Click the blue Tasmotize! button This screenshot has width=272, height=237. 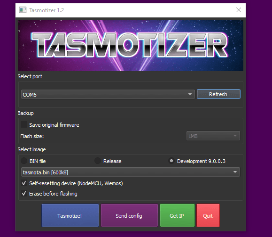pyautogui.click(x=70, y=215)
